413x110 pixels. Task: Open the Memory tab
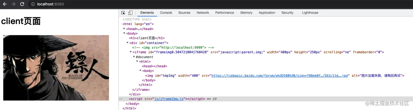point(246,13)
